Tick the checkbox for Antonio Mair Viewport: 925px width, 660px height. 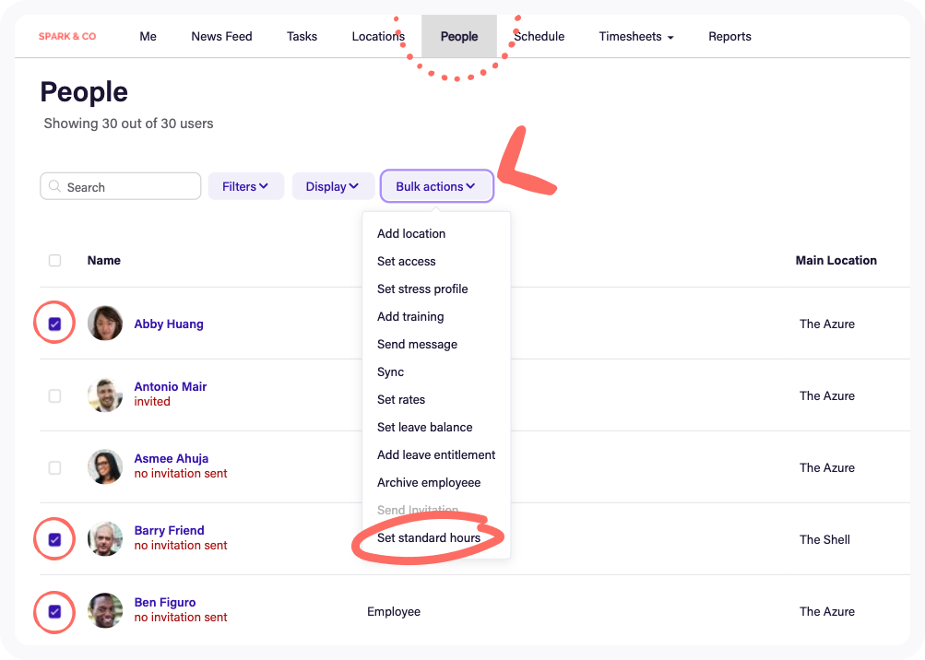(x=54, y=395)
